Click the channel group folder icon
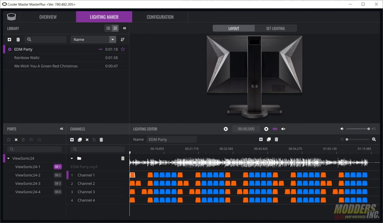This screenshot has height=223, width=383. pos(79,158)
